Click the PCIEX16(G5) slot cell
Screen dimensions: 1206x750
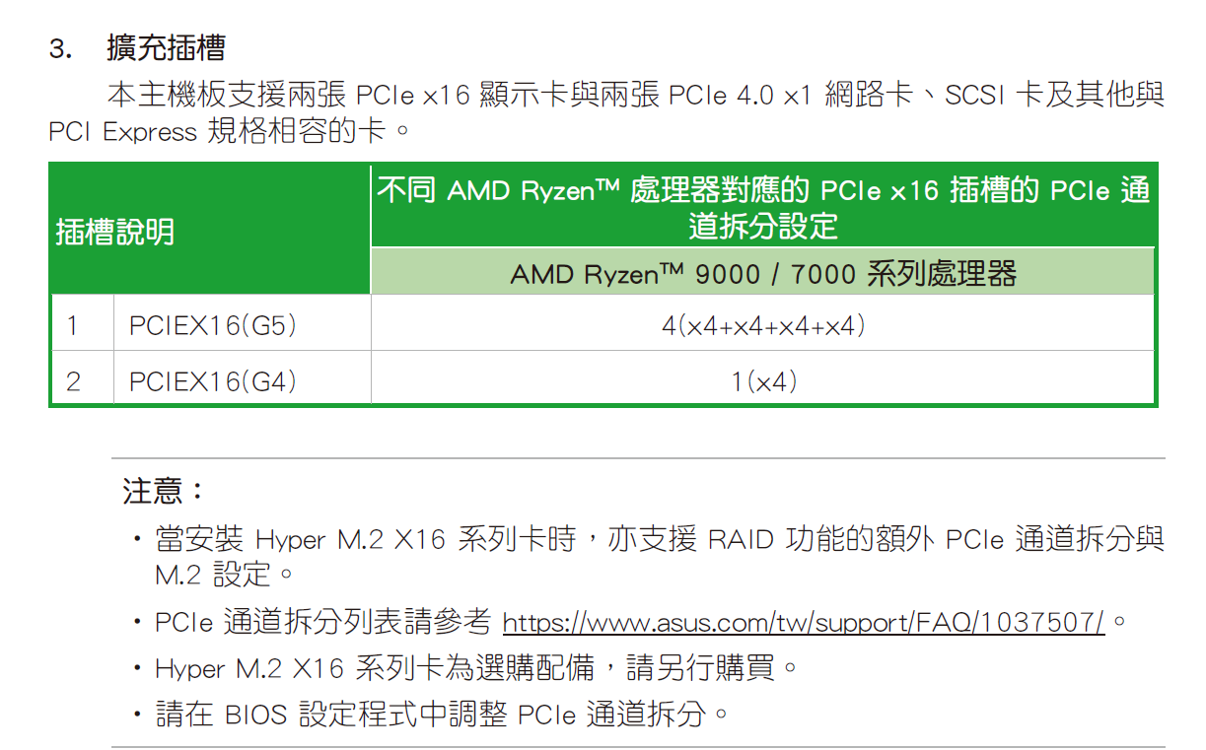(213, 325)
